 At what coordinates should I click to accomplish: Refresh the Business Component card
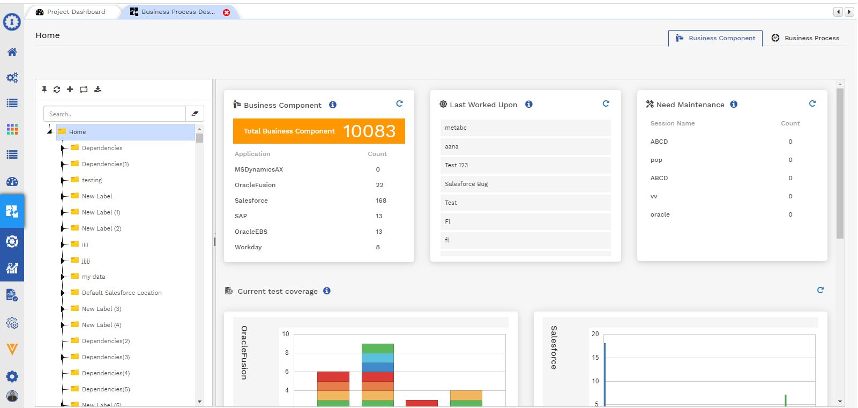tap(399, 103)
